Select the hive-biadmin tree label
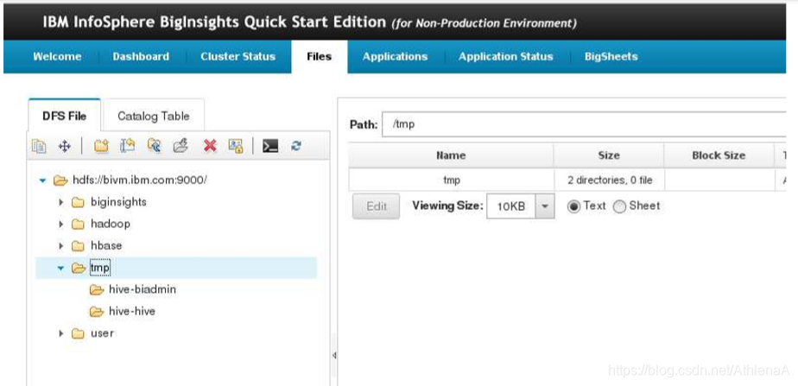This screenshot has height=386, width=798. [142, 289]
